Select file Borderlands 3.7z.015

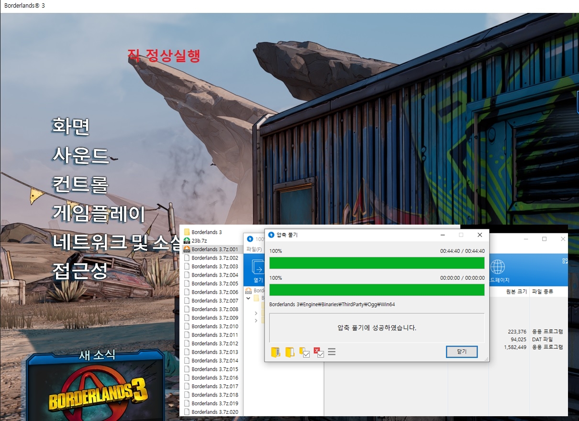point(215,369)
